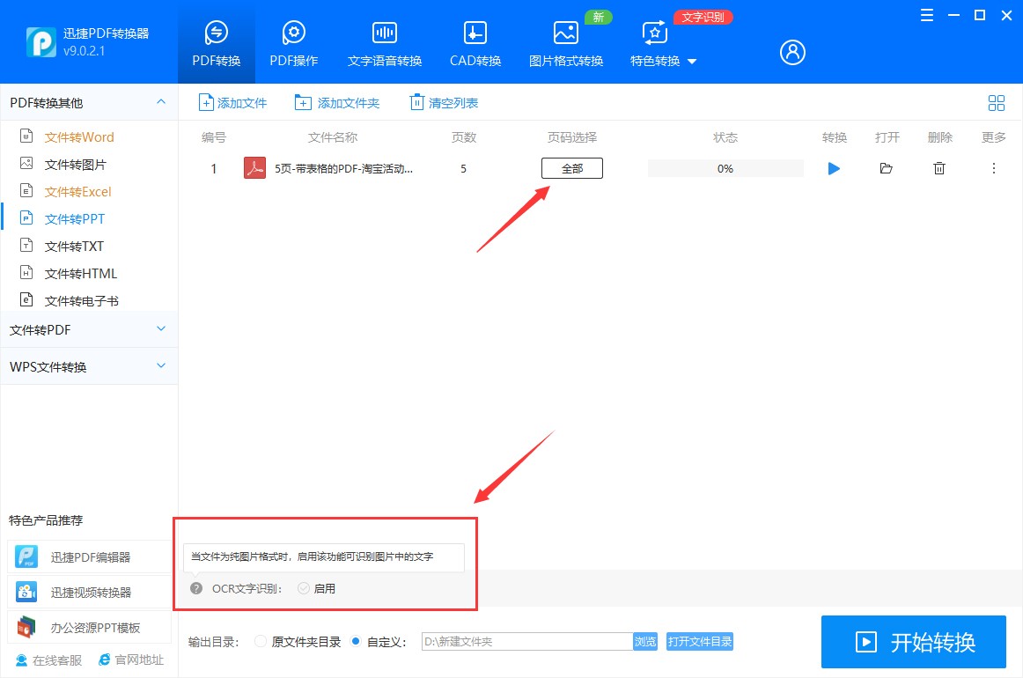Switch to the PDF操作 tab
1023x678 pixels.
[293, 42]
